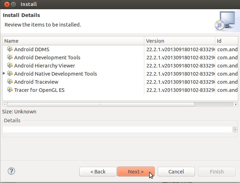This screenshot has width=240, height=183.
Task: Click the horizontal scrollbar left arrow
Action: click(5, 104)
